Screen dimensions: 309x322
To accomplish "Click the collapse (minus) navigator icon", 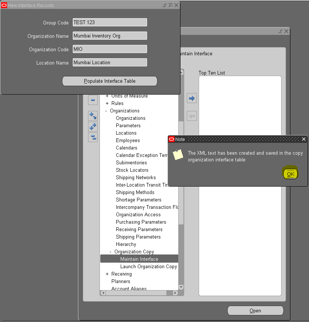I will click(x=93, y=100).
